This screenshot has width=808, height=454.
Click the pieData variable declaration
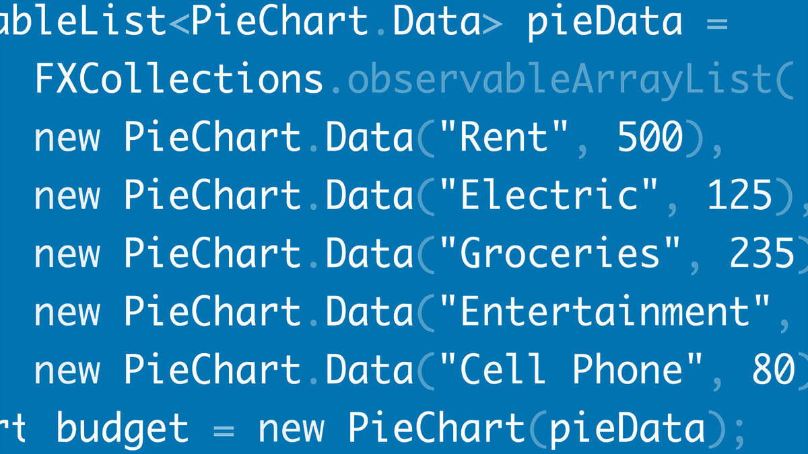click(x=605, y=22)
